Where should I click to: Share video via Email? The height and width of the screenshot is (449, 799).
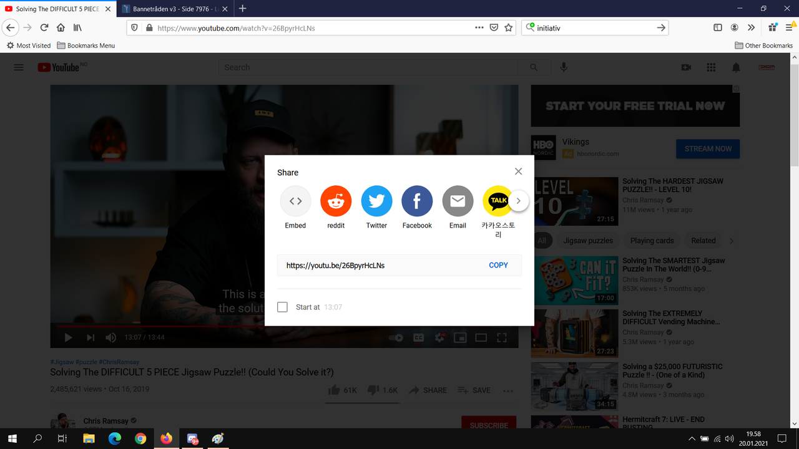click(x=458, y=201)
